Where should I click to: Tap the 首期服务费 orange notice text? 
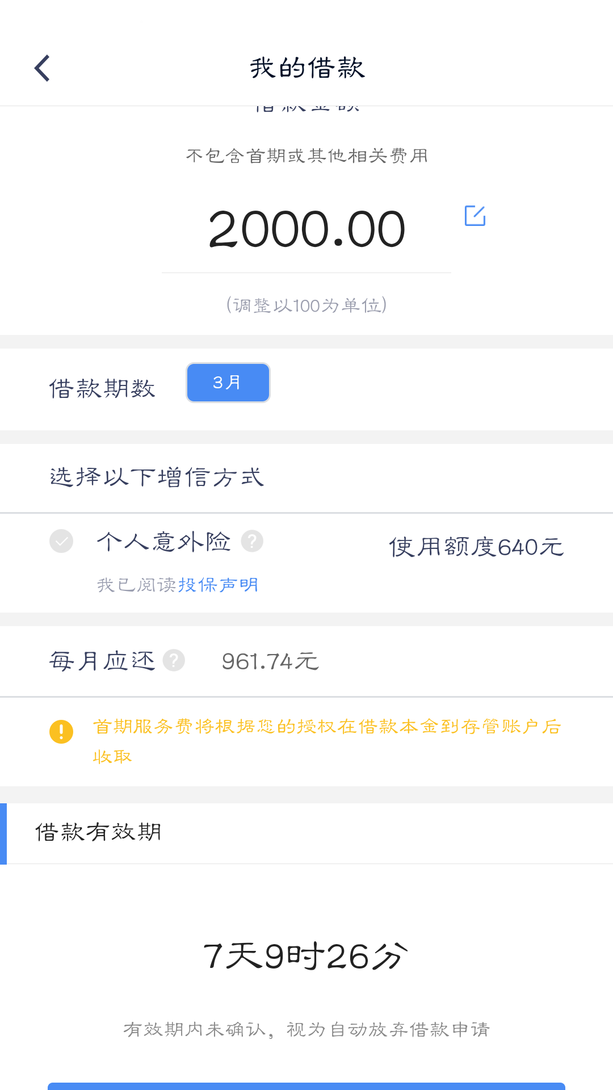click(x=328, y=741)
